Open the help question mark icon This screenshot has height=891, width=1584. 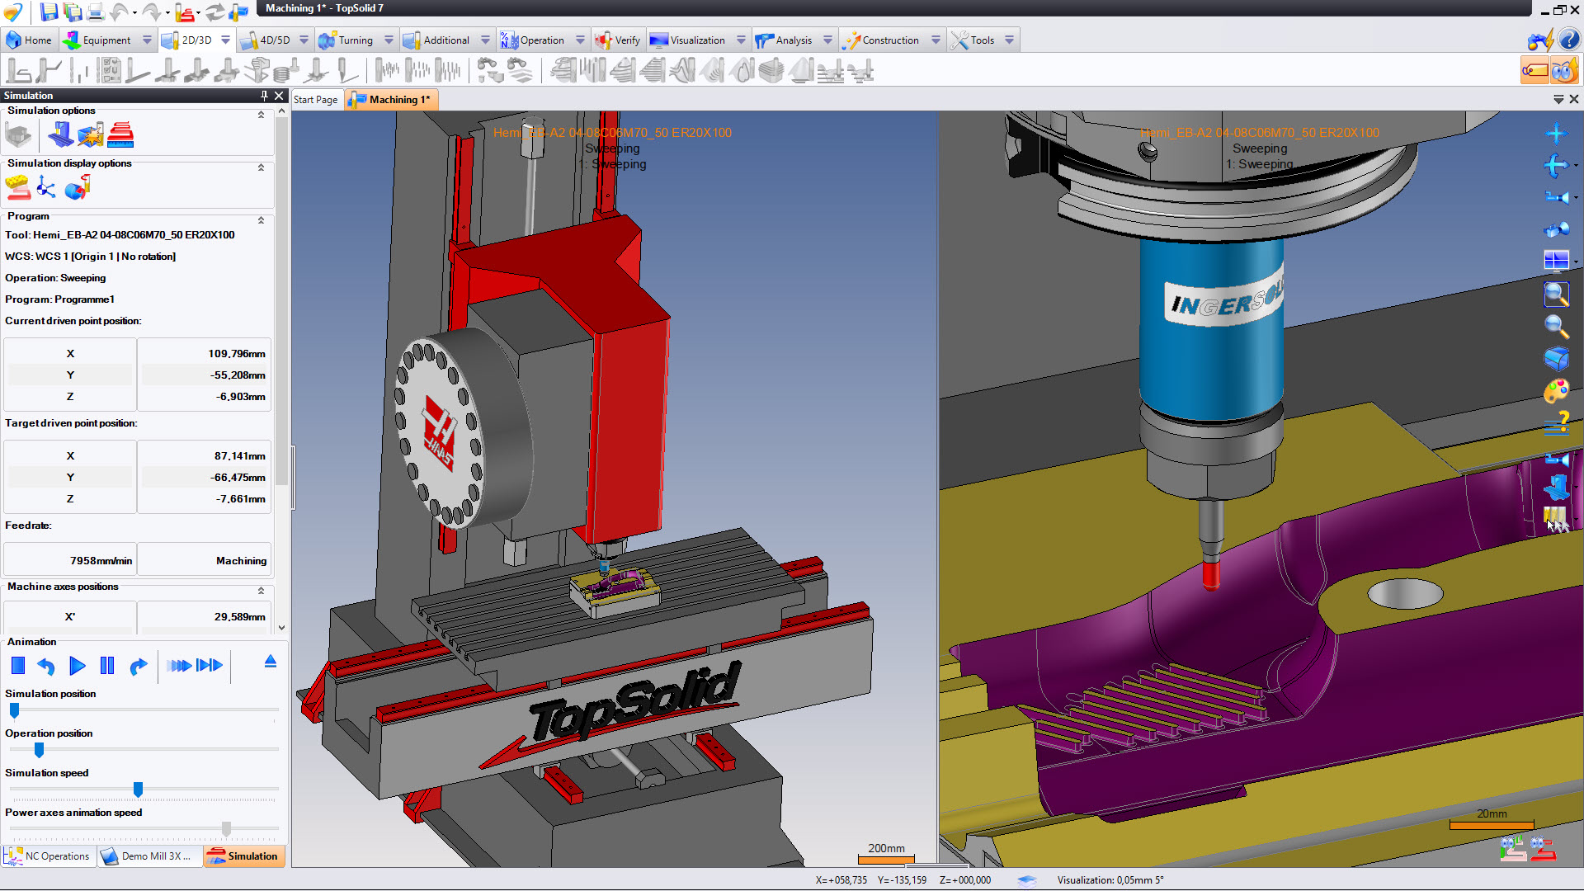pos(1569,40)
